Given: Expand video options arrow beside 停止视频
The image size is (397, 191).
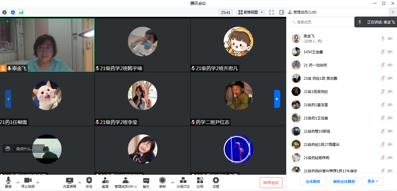Looking at the screenshot, I should [38, 182].
